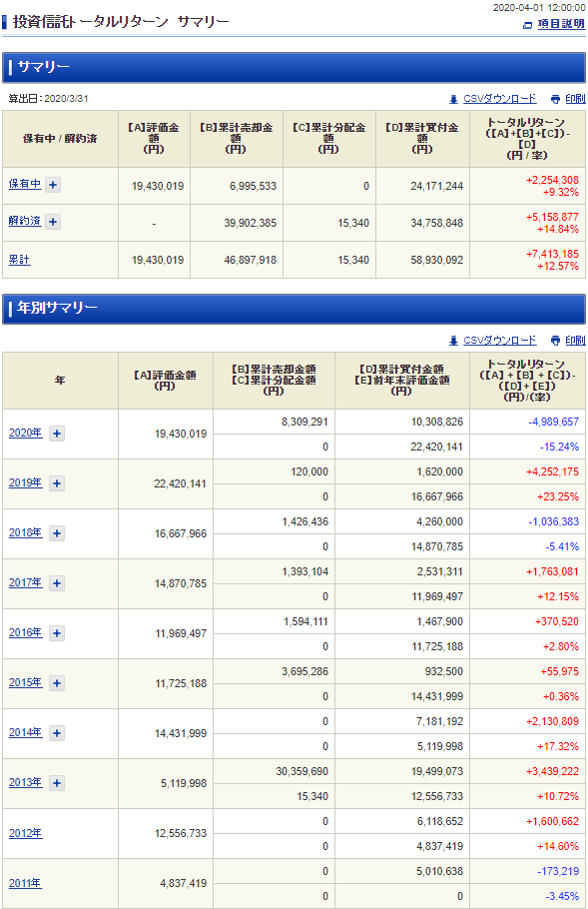588x909 pixels.
Task: Open the 2017年 link
Action: 26,582
